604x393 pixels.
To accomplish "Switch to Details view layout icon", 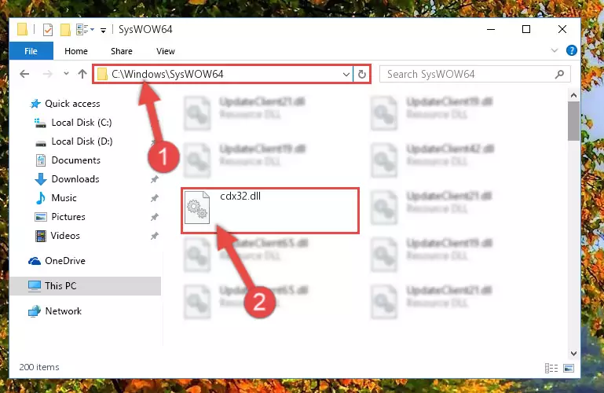I will pos(551,369).
